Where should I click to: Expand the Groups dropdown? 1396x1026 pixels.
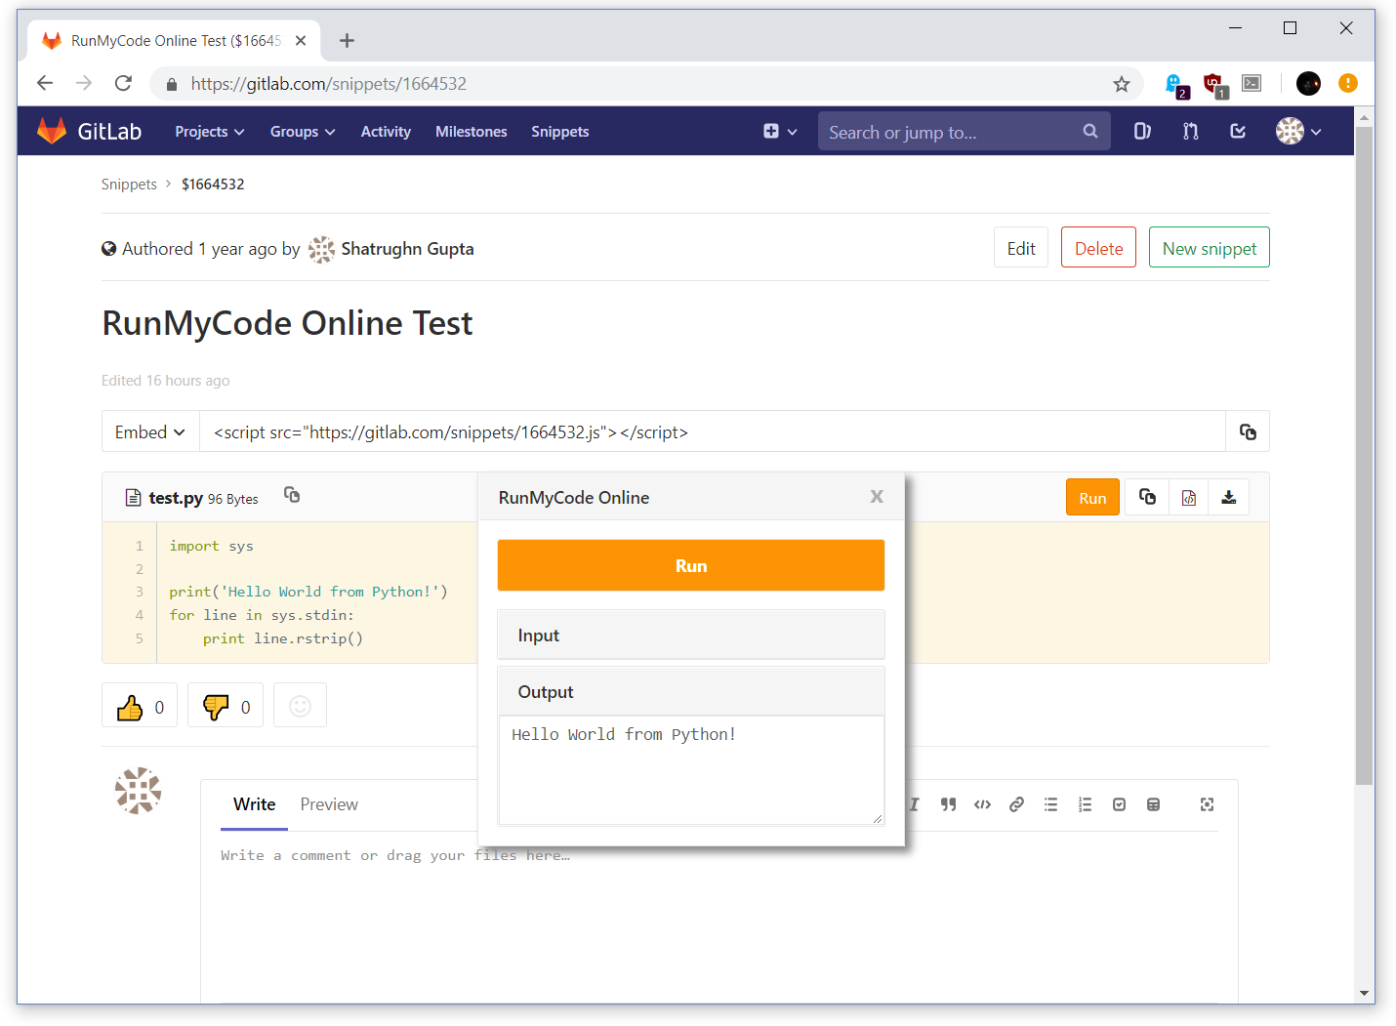coord(303,131)
